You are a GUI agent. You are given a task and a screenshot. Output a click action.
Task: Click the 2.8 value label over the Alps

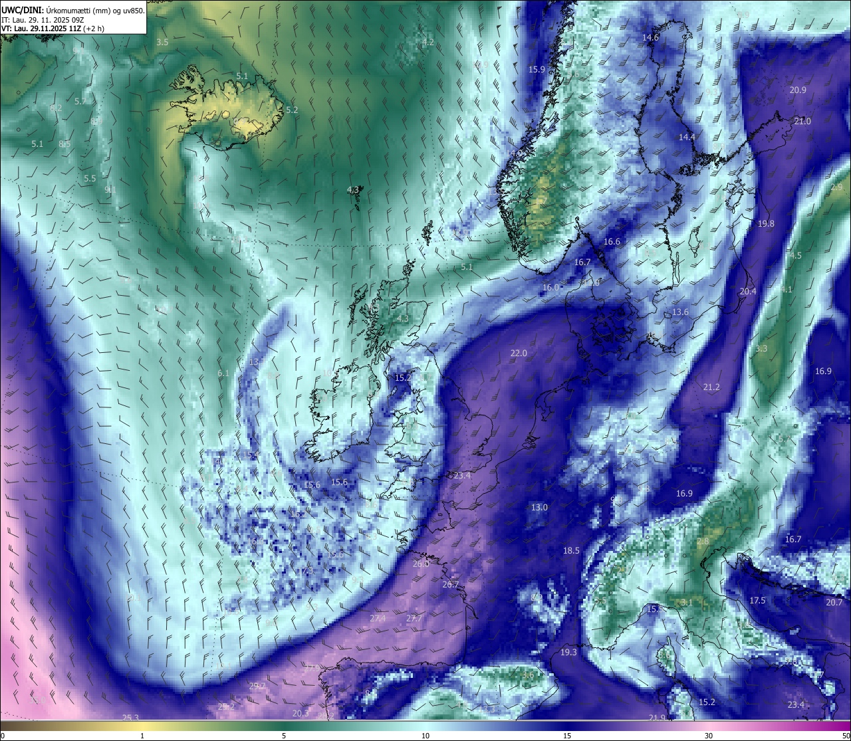[703, 542]
